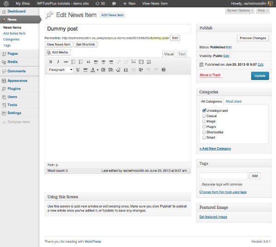Open WPTutsPlus tutorials demo site menu
The image size is (276, 247).
(x=63, y=4)
